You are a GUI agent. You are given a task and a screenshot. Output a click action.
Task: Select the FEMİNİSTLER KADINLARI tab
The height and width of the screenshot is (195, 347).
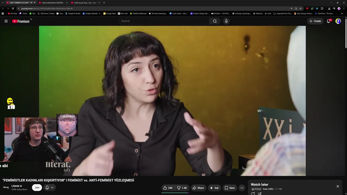(x=21, y=3)
